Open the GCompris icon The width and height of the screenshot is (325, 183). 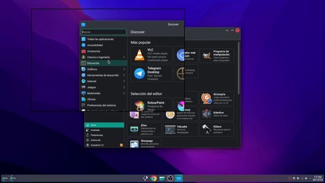[207, 98]
